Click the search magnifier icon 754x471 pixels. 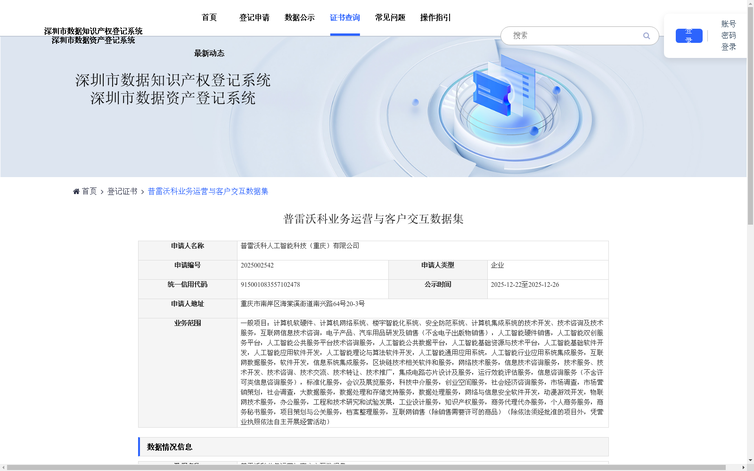[x=646, y=36]
